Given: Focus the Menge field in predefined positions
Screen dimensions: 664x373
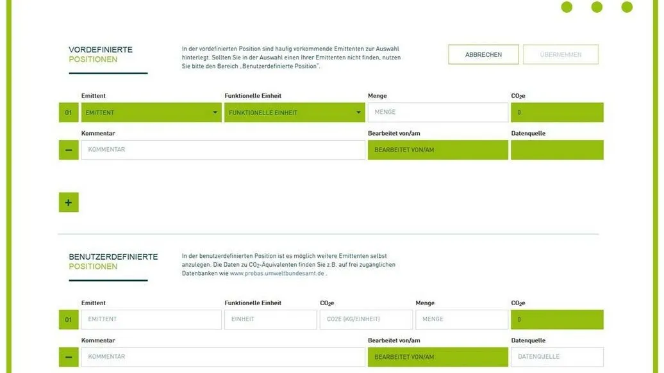Looking at the screenshot, I should (x=438, y=113).
